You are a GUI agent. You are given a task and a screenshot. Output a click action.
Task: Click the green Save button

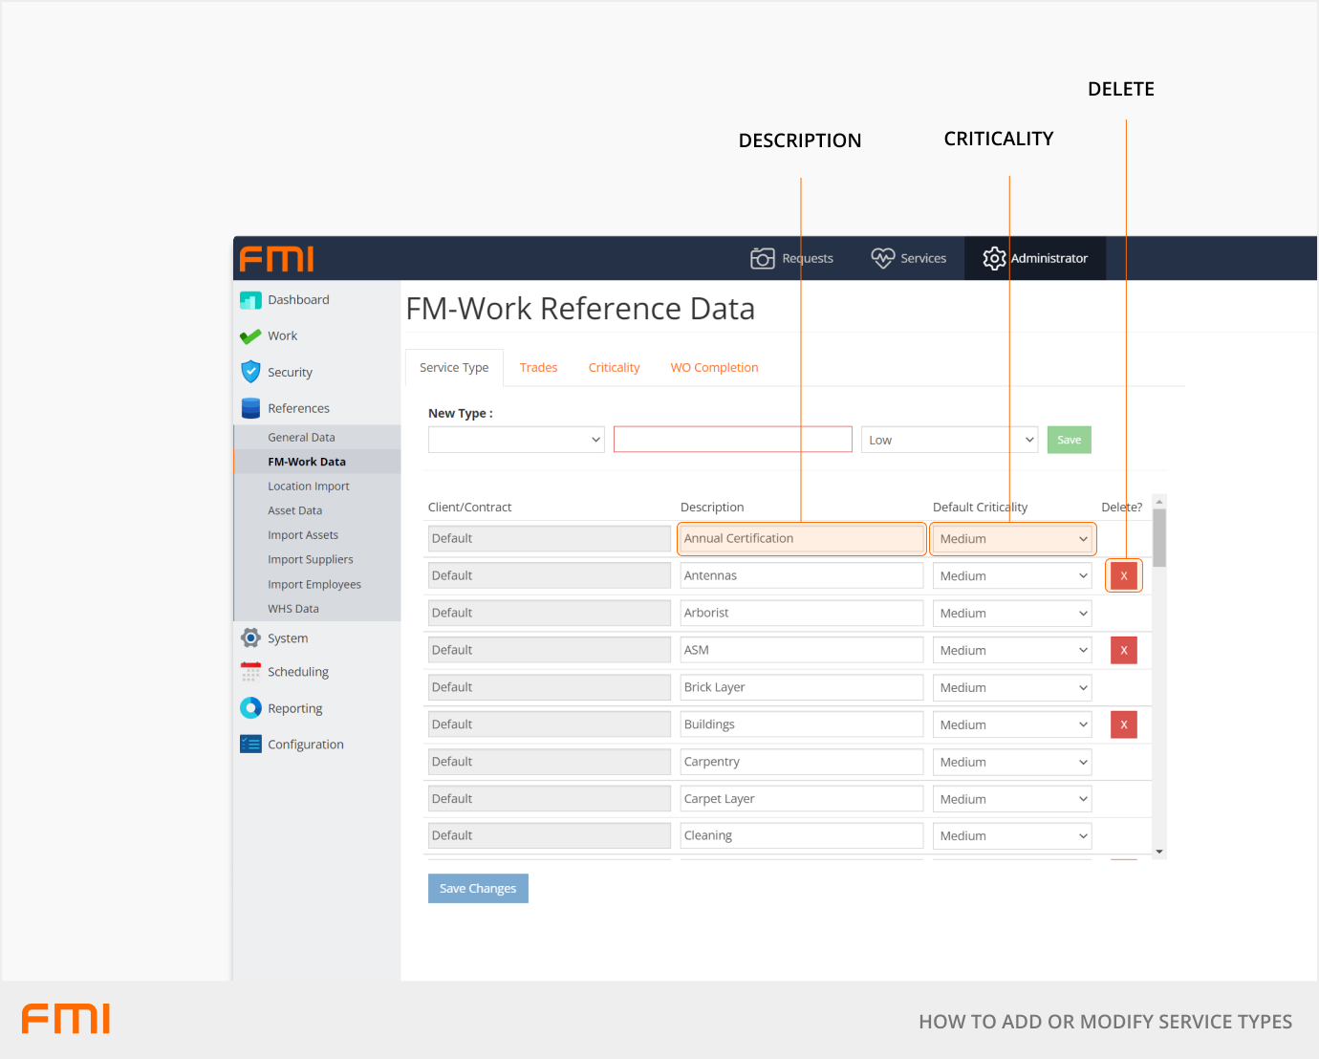click(1069, 440)
